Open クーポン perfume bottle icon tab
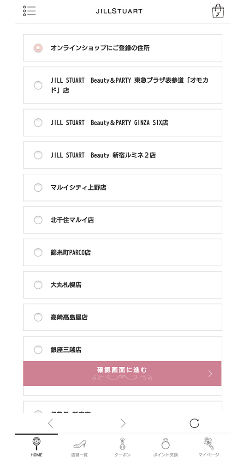This screenshot has height=462, width=249. coord(123,447)
